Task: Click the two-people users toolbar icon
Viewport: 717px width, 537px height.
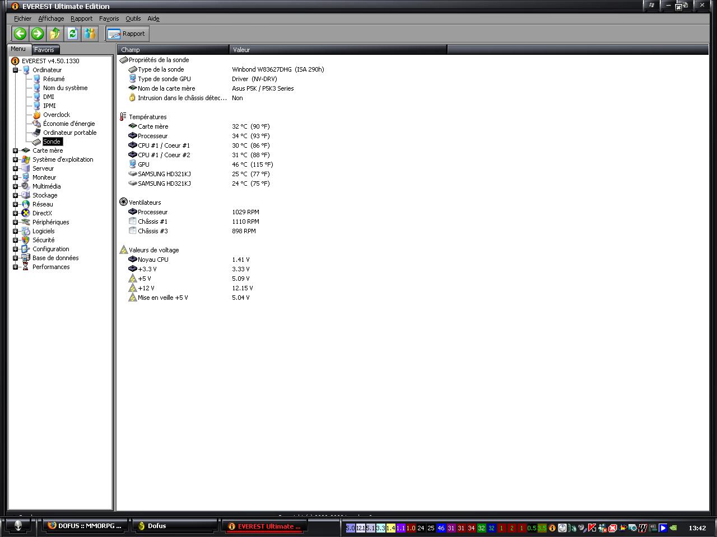Action: [90, 34]
